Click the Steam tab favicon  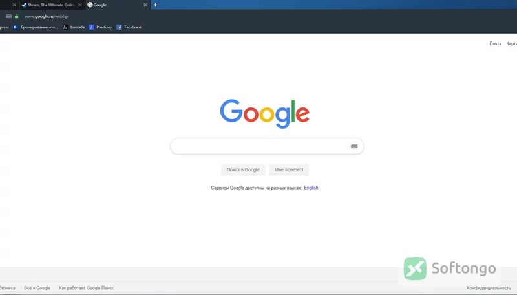[24, 5]
